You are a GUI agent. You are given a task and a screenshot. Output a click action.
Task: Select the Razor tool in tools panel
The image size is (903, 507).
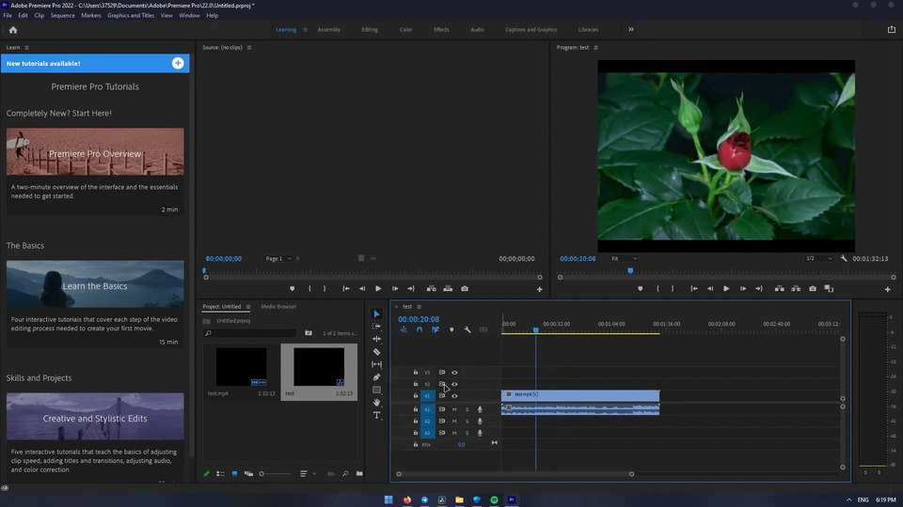tap(377, 352)
